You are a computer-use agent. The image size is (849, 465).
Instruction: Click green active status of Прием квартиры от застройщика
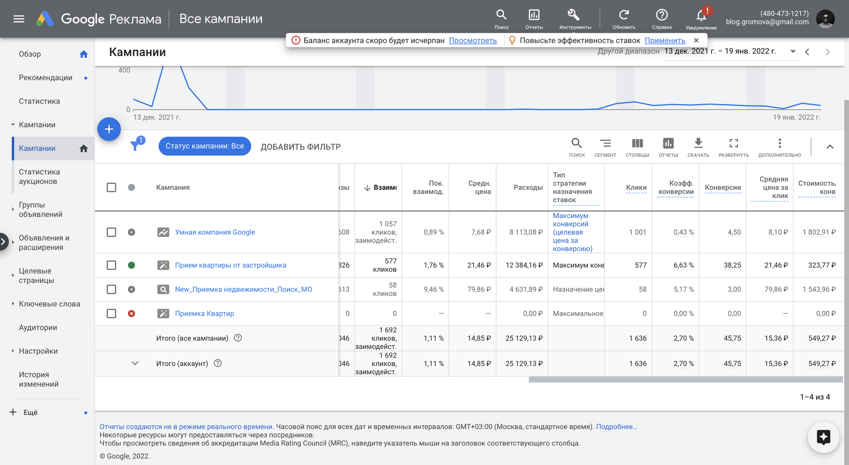point(131,265)
